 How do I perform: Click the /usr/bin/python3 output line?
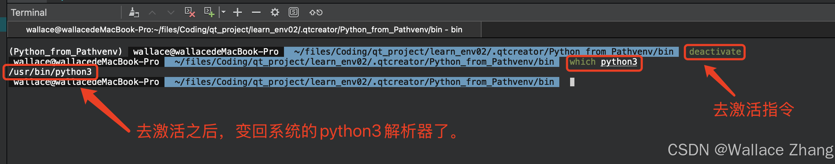pos(50,72)
